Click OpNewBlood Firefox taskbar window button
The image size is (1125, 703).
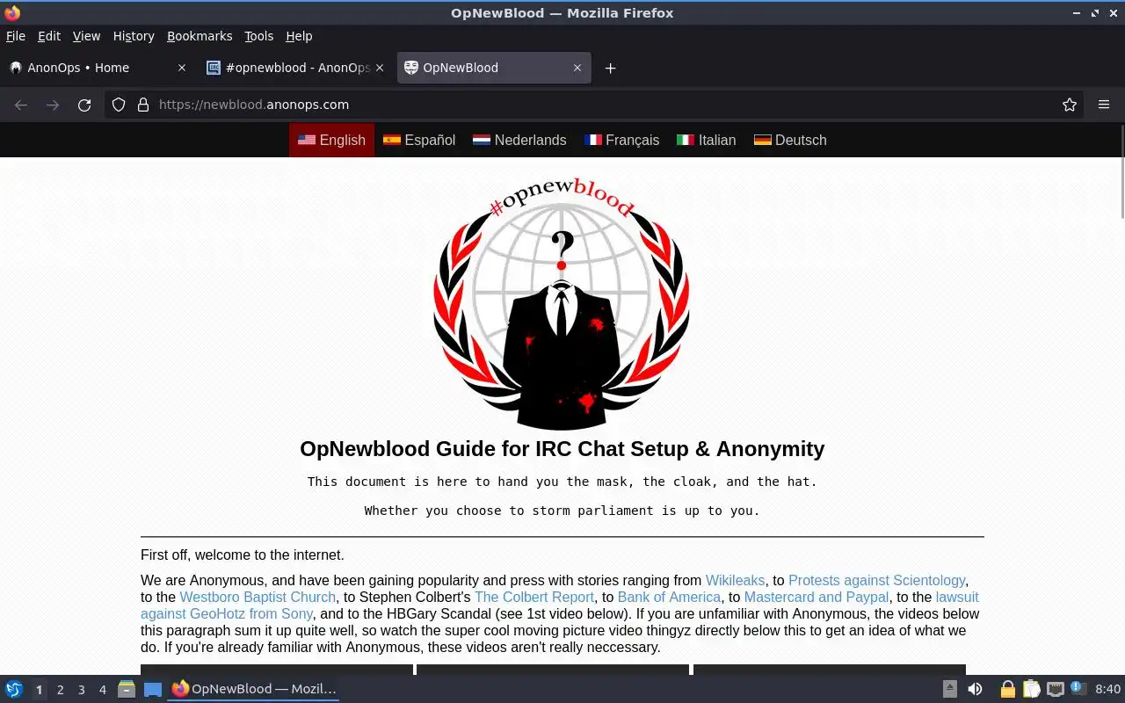(254, 689)
